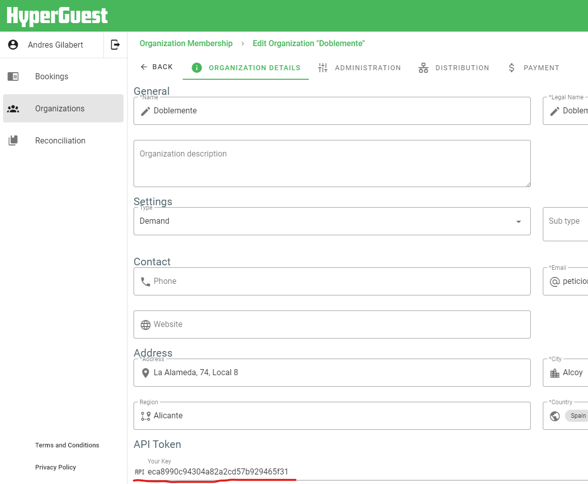
Task: Click the 'General' section heading
Action: pos(152,91)
